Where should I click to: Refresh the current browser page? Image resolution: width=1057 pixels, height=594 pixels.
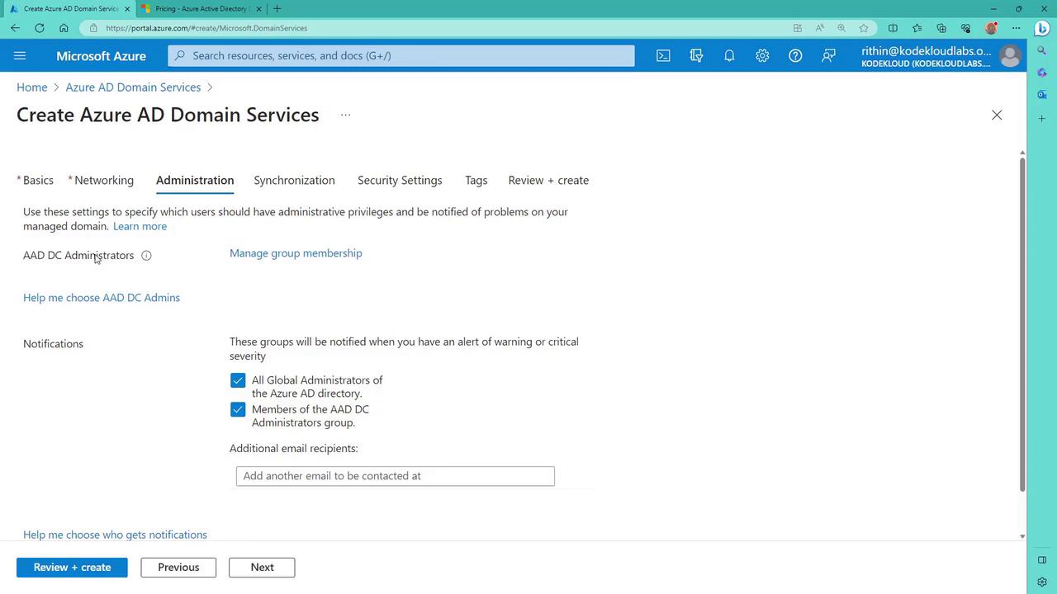[x=40, y=28]
